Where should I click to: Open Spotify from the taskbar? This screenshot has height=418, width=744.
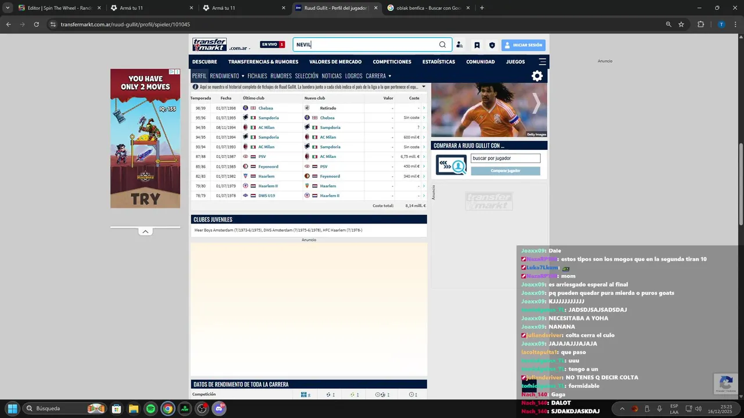[151, 409]
